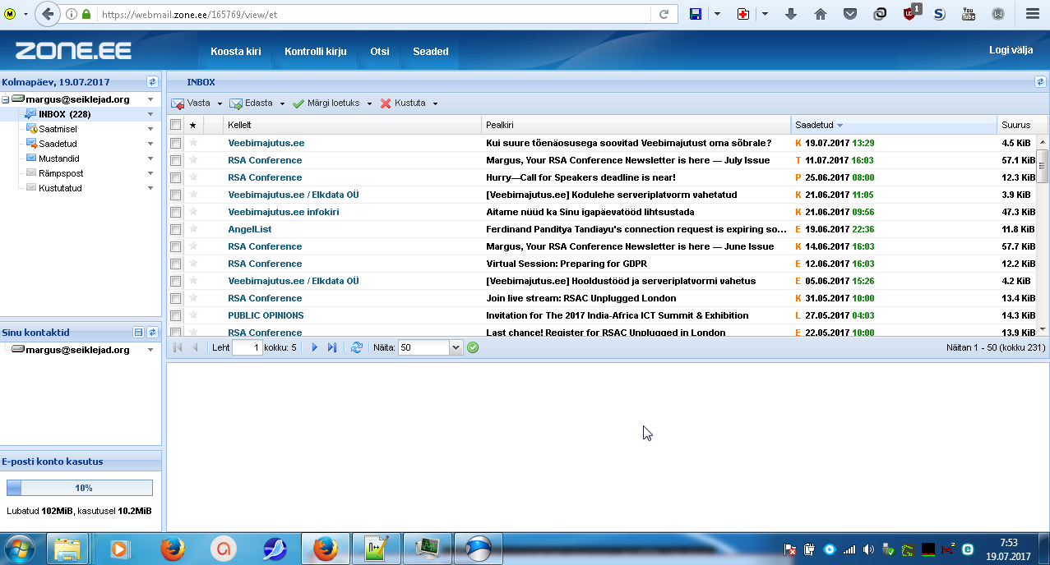Open File Explorer from the taskbar

[x=68, y=548]
